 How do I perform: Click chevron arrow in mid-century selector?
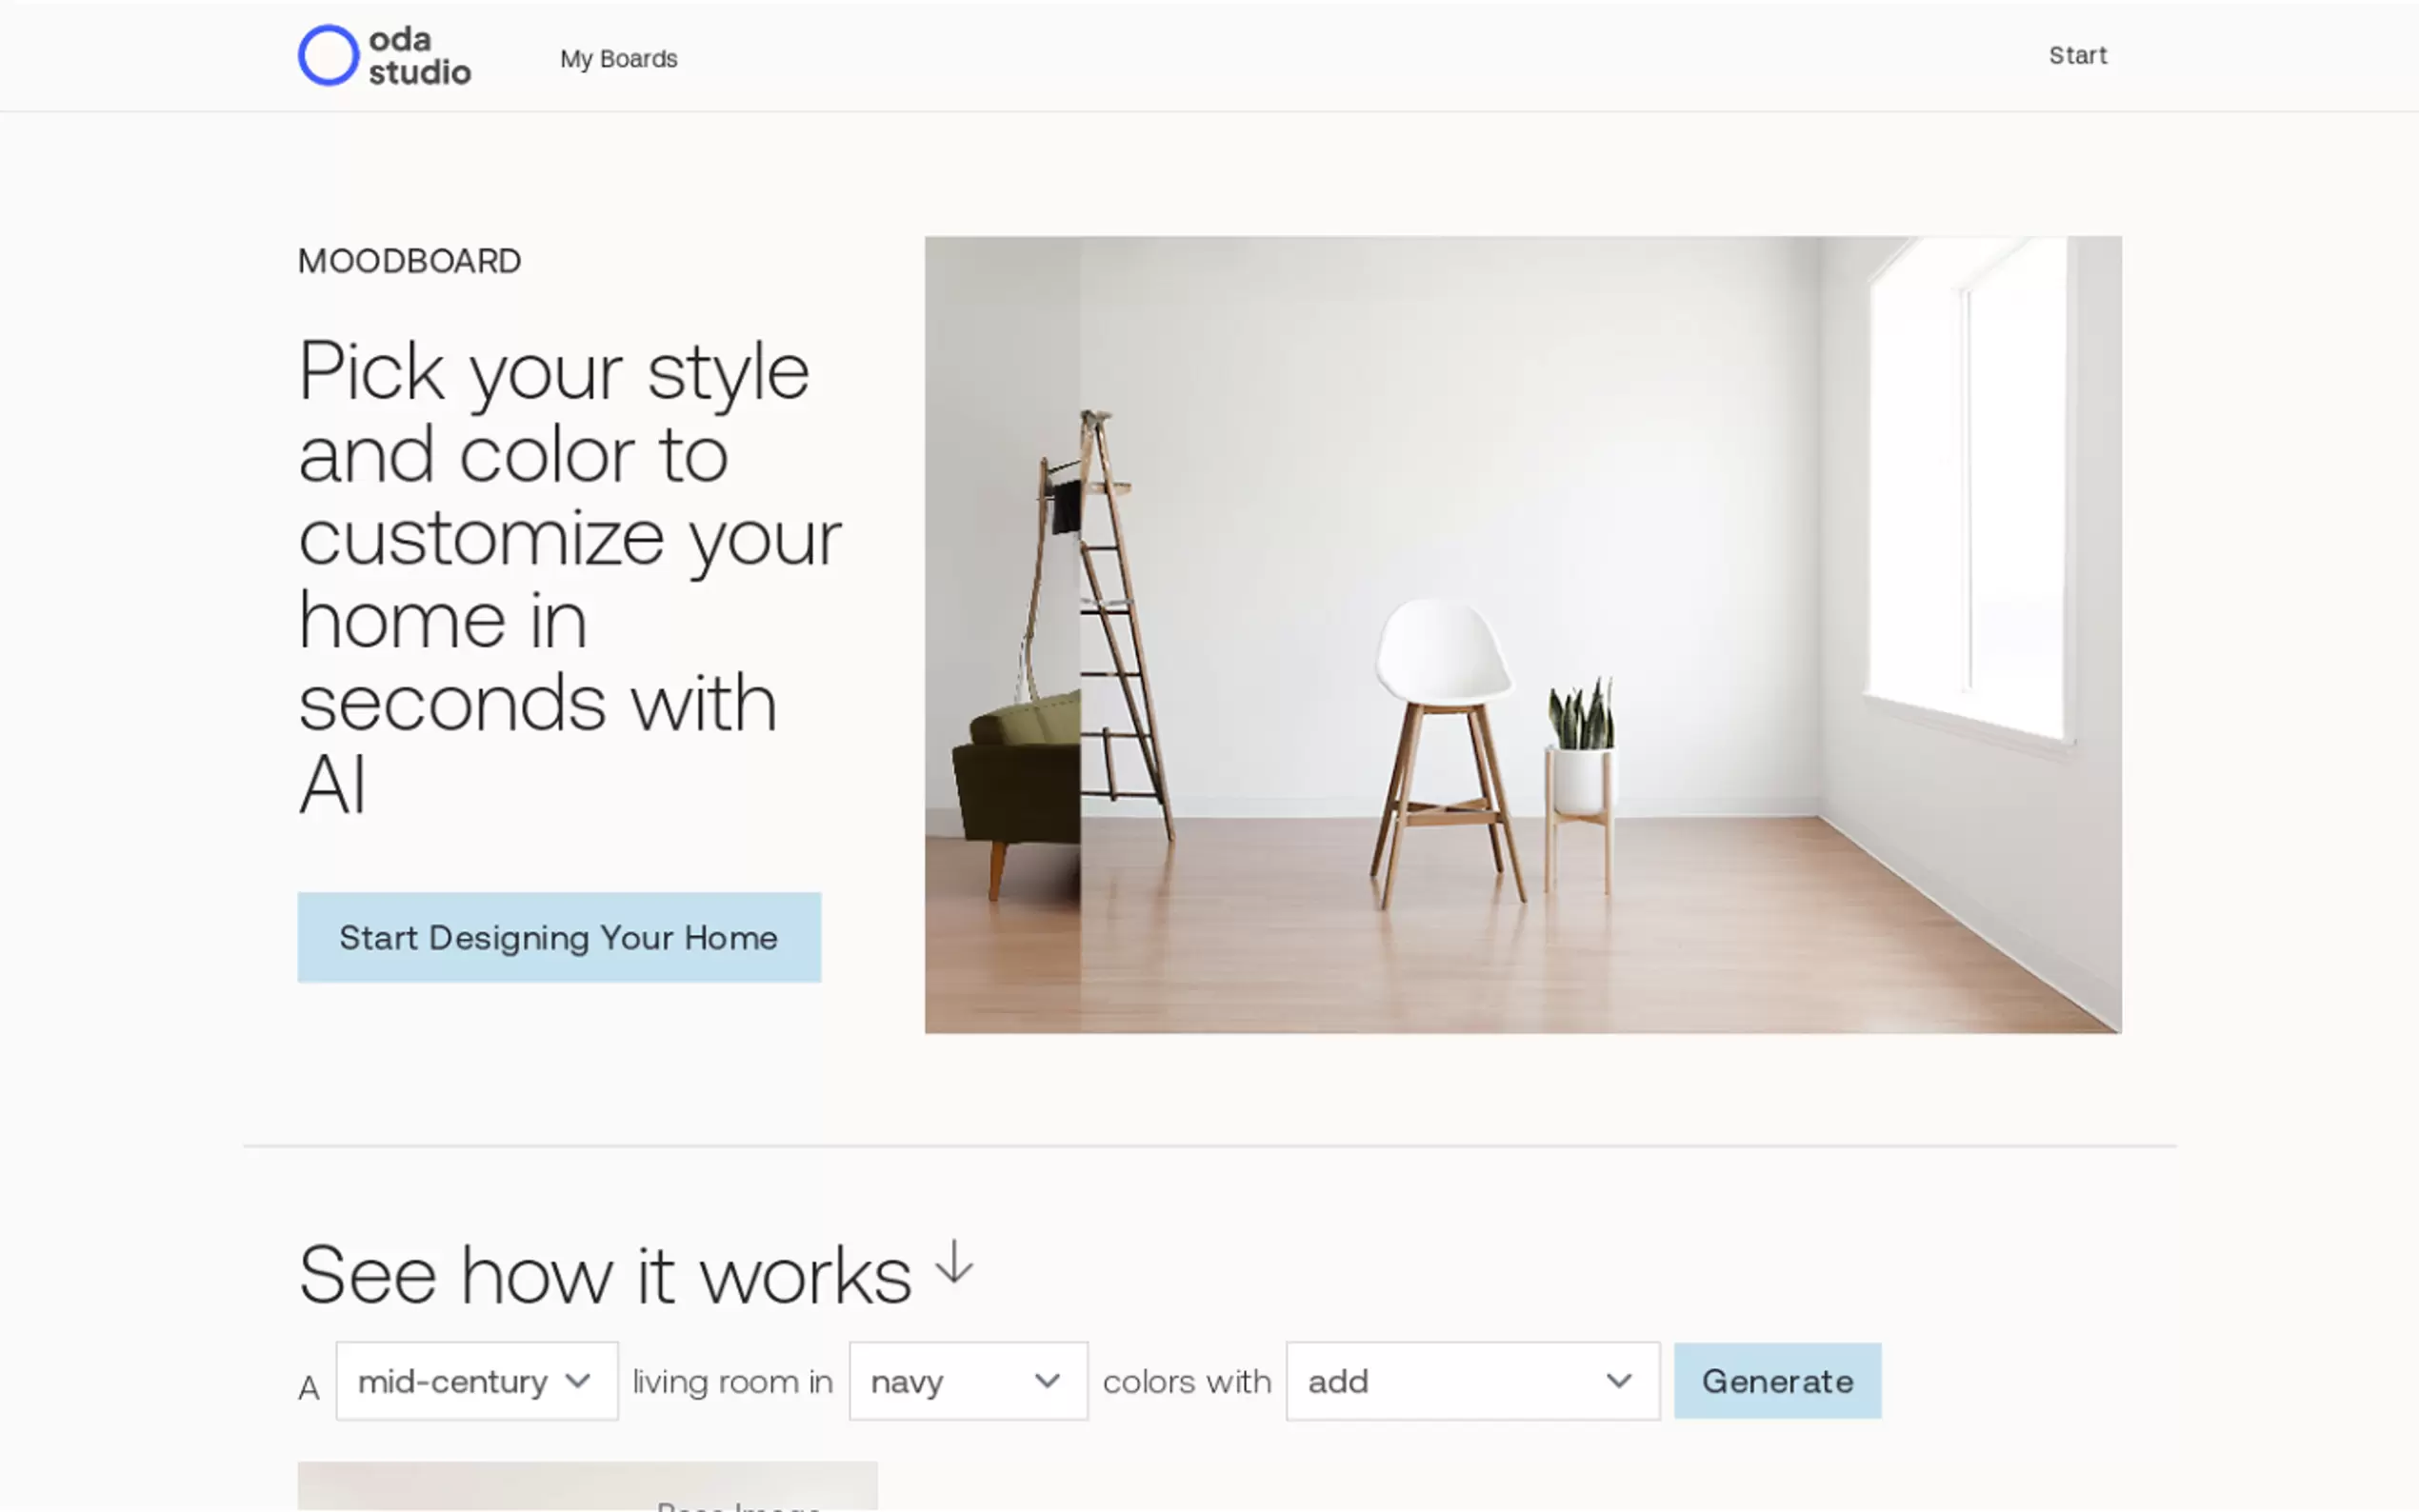[x=577, y=1381]
